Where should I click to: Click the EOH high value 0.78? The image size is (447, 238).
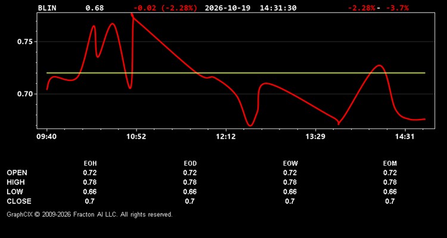pyautogui.click(x=90, y=182)
